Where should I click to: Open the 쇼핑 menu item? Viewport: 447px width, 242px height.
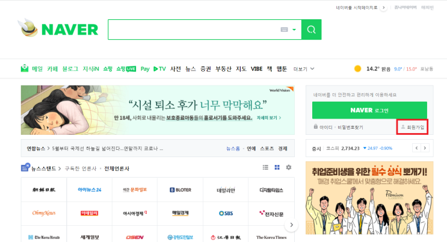point(108,69)
